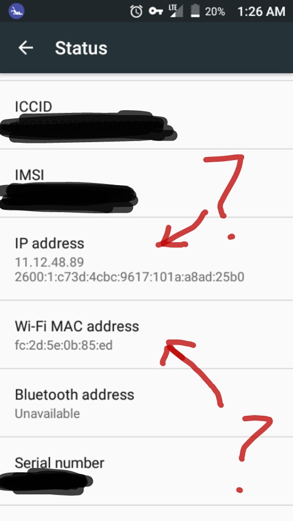Tap the LTE signal strength icon
The image size is (293, 521).
click(175, 11)
